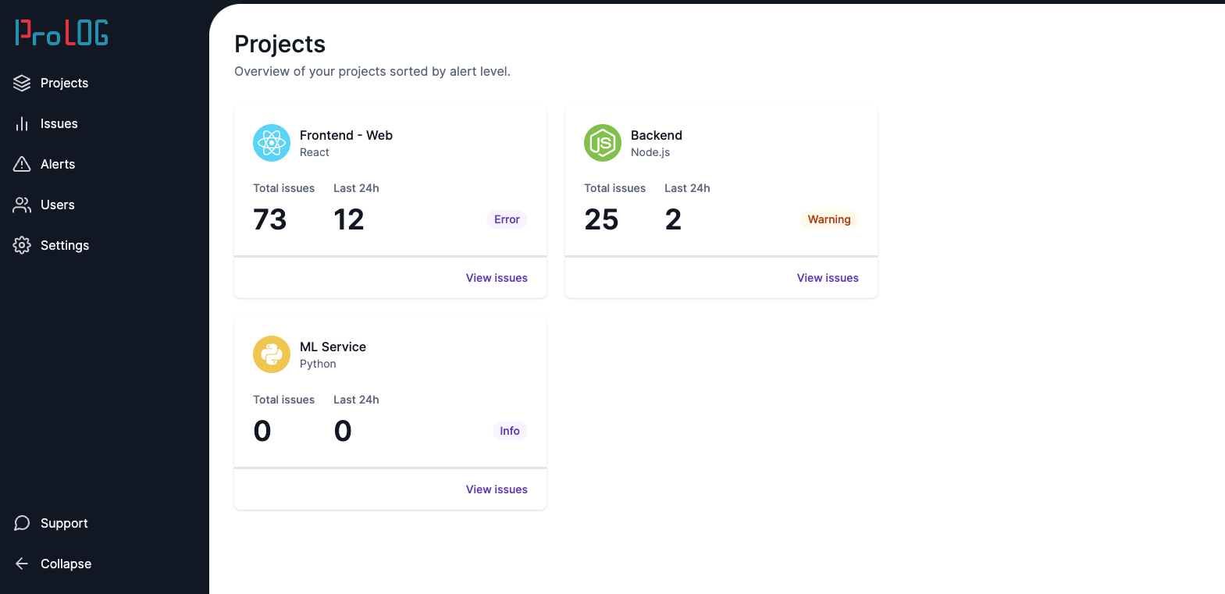This screenshot has width=1225, height=594.
Task: Click the Node.js logo on Backend card
Action: (603, 143)
